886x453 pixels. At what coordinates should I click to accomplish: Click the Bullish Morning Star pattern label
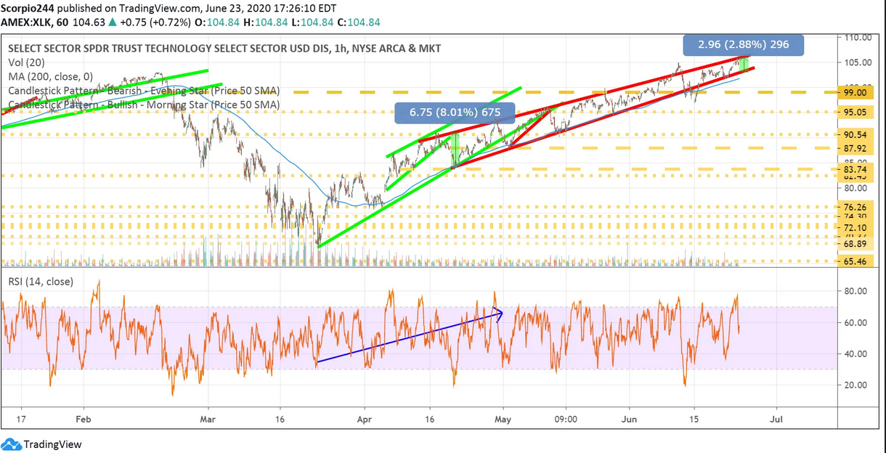(144, 105)
